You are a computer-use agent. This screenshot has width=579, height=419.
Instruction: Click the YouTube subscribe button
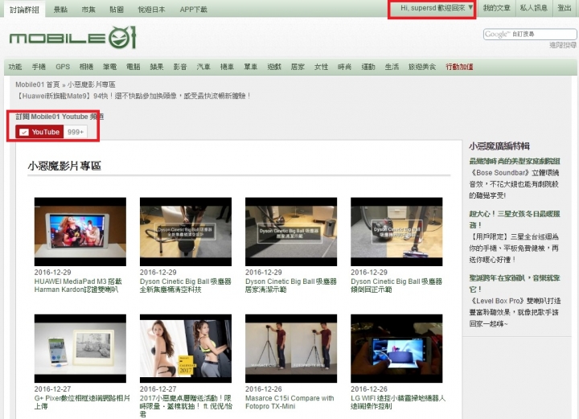pos(39,132)
